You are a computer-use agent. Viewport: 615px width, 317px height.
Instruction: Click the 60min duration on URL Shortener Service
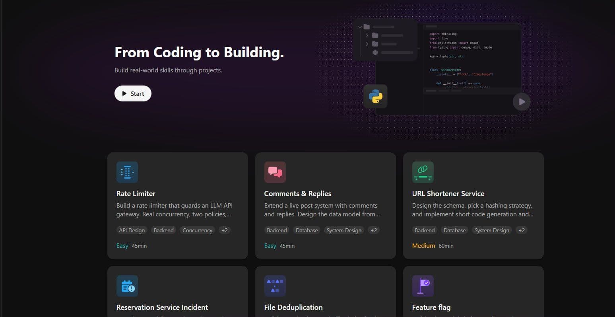(x=446, y=246)
